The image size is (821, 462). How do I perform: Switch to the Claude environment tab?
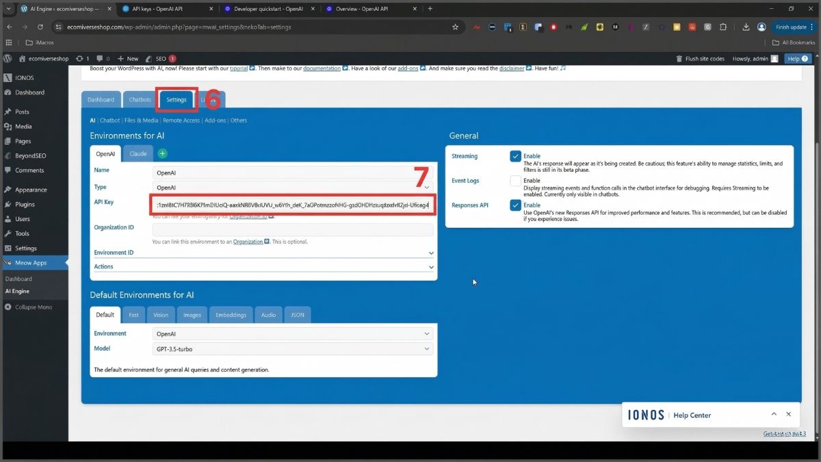pos(138,153)
